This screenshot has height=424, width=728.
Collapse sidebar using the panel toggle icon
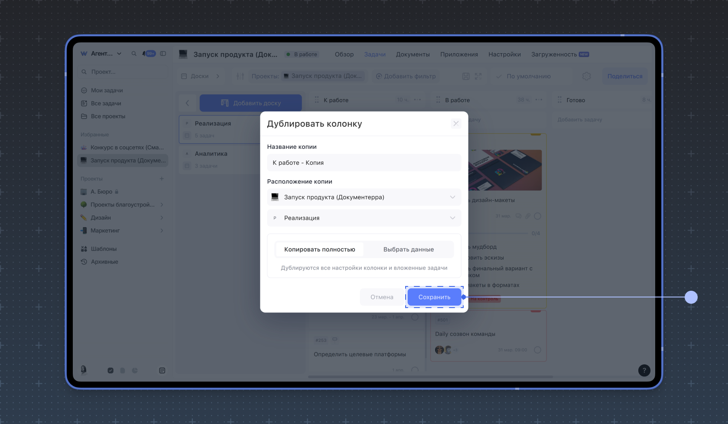point(163,54)
